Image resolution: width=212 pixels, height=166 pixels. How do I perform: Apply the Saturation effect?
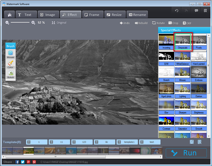point(183,123)
